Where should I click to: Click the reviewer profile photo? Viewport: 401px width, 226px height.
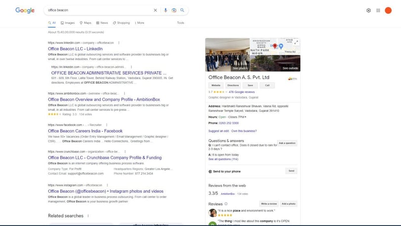point(213,213)
